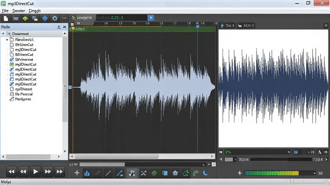Select the FleGpres tree item

[23, 99]
